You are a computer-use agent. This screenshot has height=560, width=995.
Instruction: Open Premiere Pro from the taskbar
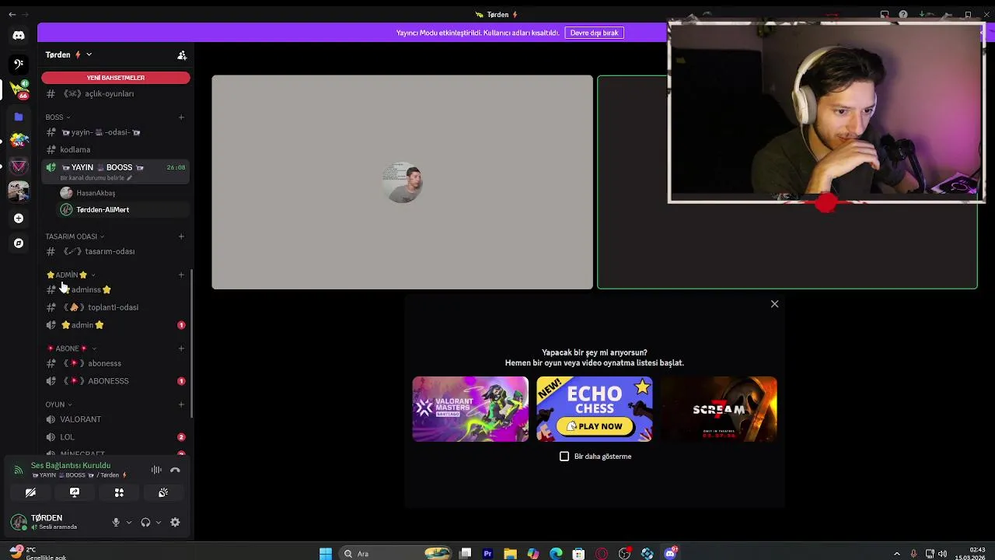click(x=487, y=554)
